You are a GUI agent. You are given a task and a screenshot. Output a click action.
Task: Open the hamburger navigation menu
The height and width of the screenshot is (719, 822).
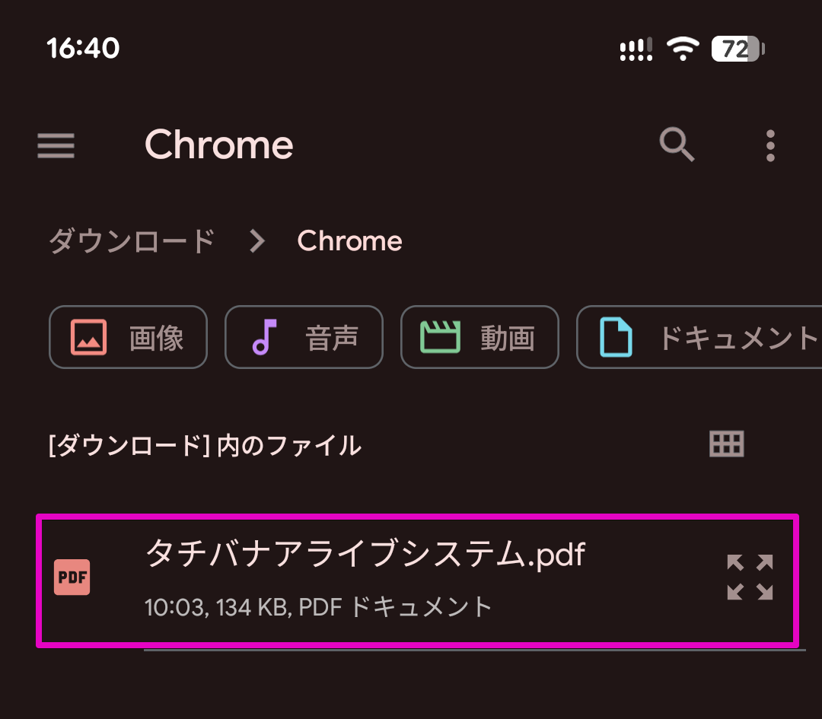coord(56,145)
